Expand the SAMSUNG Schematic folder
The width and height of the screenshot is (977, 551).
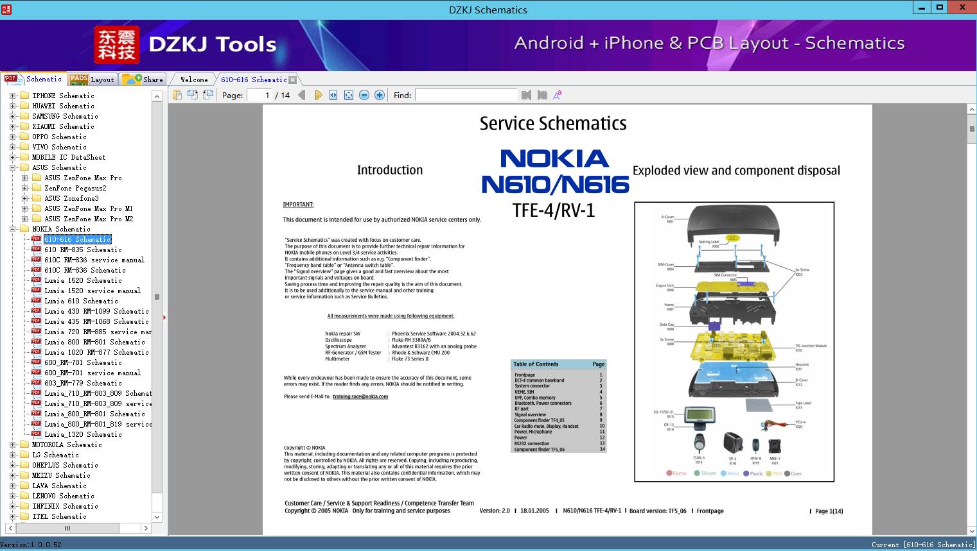[12, 116]
